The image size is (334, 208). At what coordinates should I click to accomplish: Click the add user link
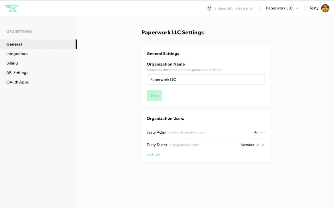(x=153, y=154)
